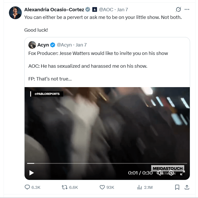Open video settings gear
The height and width of the screenshot is (198, 198).
[171, 173]
